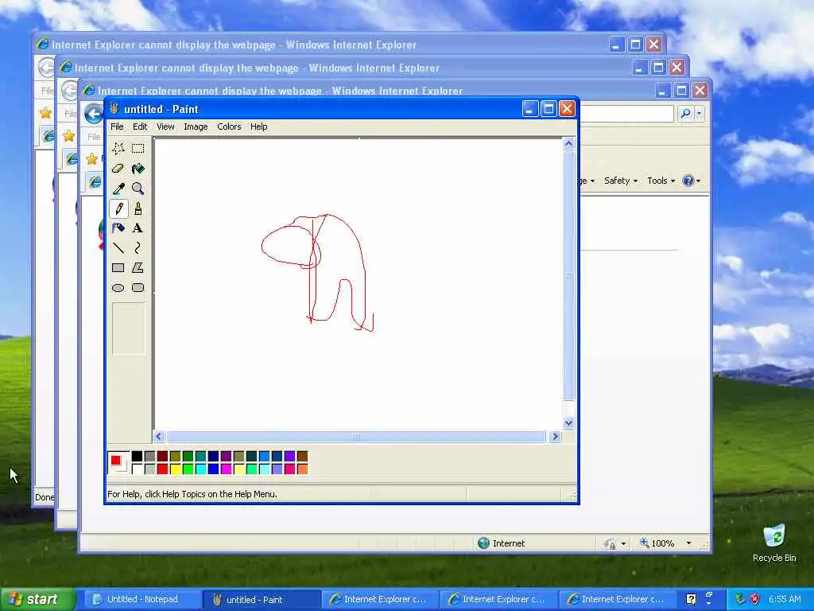Open the Help question mark dropdown in Internet Explorer
Viewport: 814px width, 611px height.
tap(692, 181)
